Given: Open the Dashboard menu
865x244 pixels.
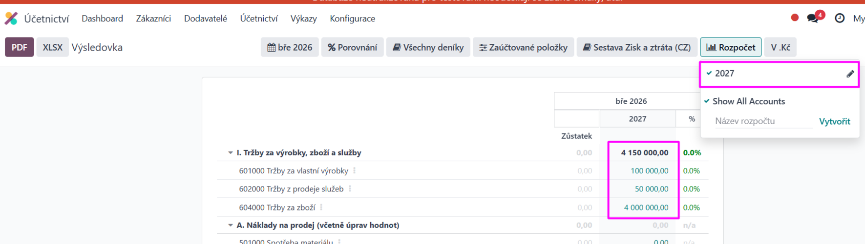Looking at the screenshot, I should click(x=102, y=19).
